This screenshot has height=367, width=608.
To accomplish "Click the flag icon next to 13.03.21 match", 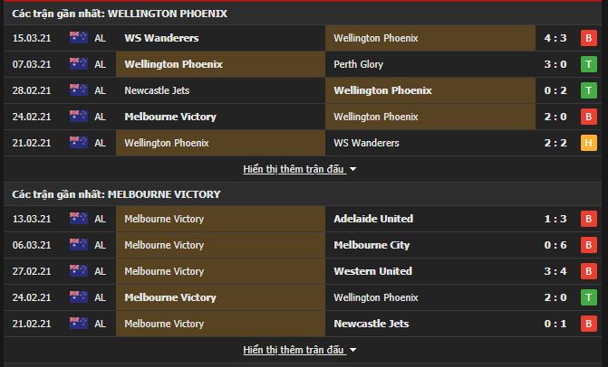I will (x=79, y=218).
